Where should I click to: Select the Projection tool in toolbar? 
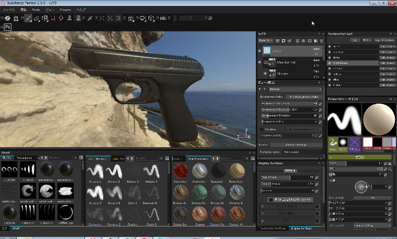[x=45, y=18]
